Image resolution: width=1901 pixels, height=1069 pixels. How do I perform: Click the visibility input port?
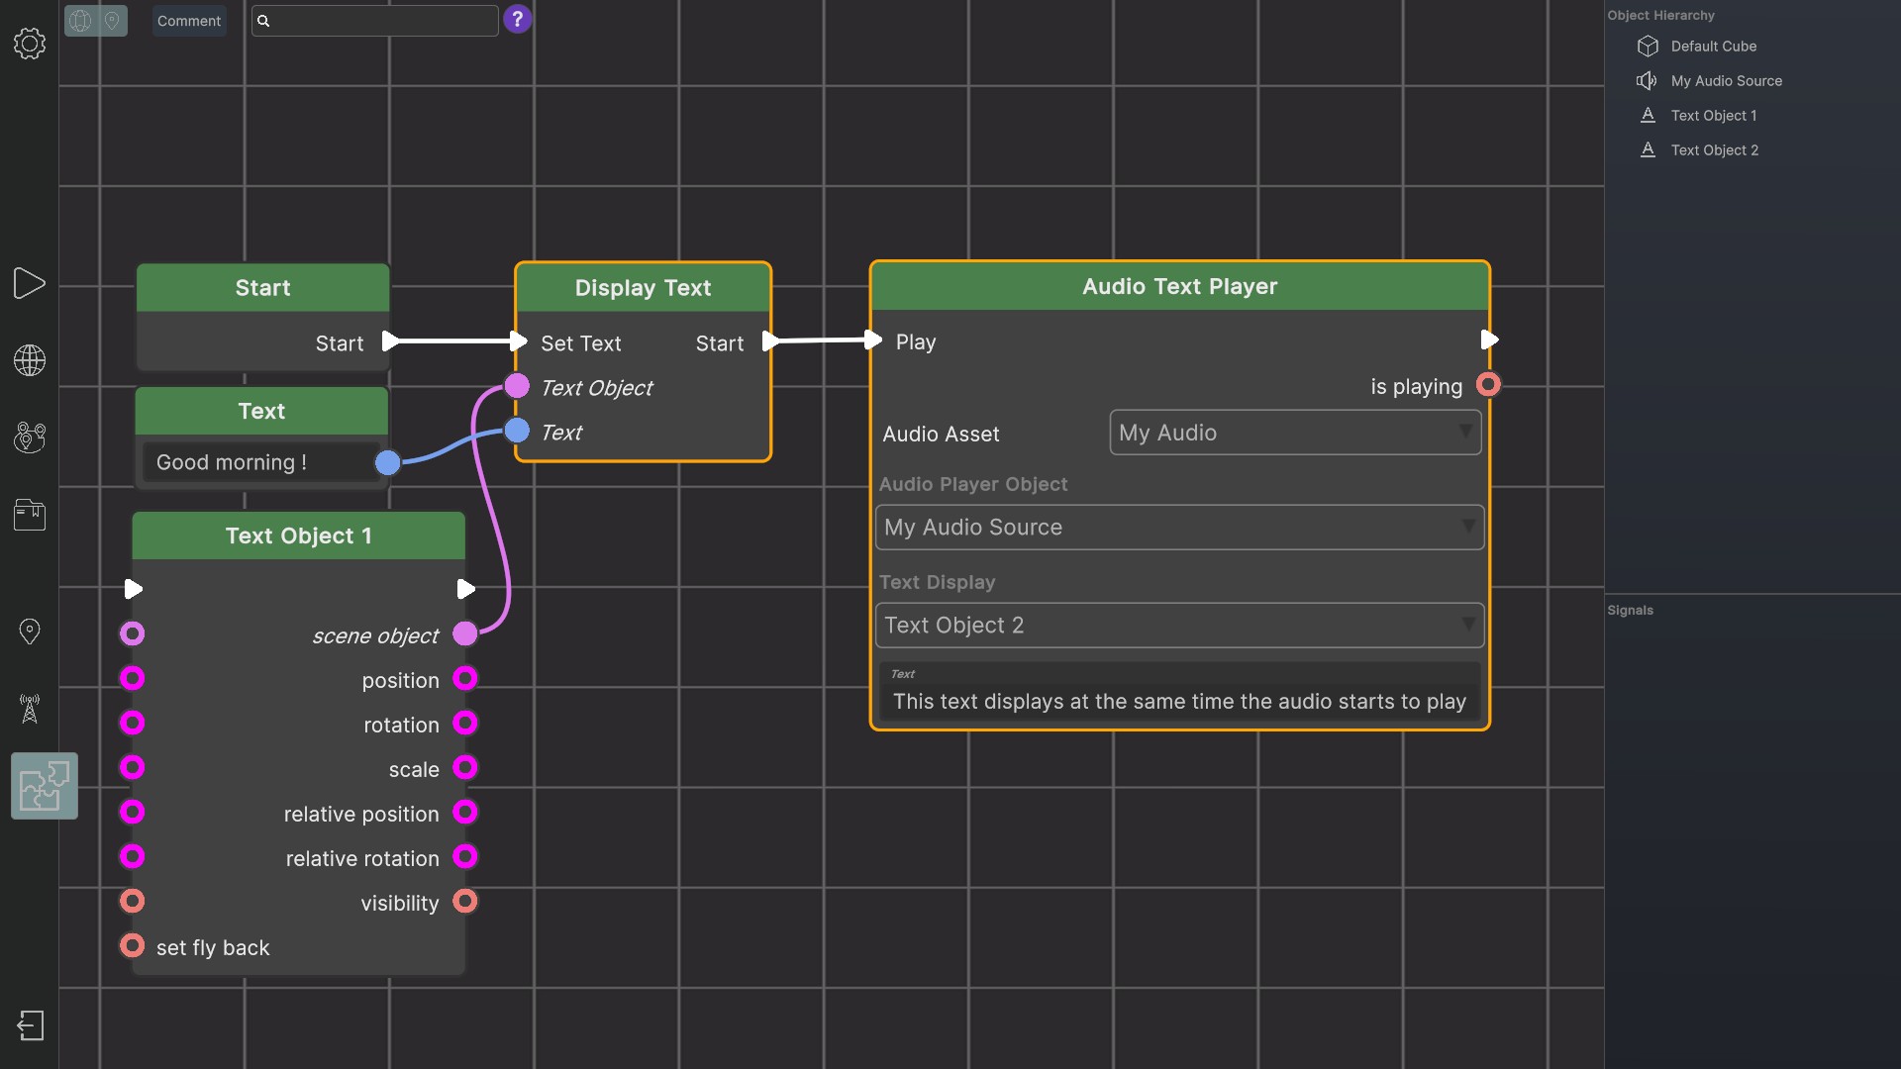(x=133, y=901)
